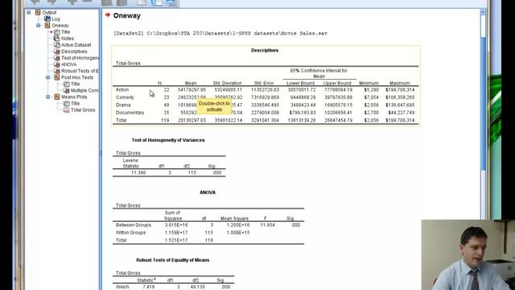515x290 pixels.
Task: Click the 95% Confidence Interval header
Action: 319,73
